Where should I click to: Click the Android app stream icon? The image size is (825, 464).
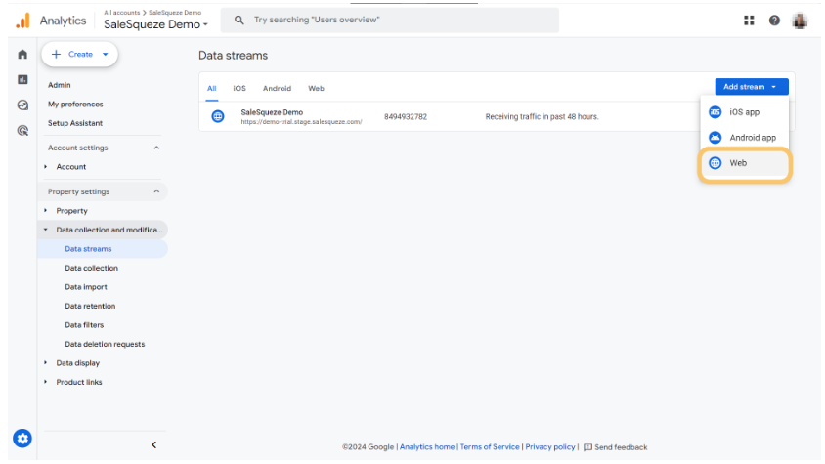point(716,138)
